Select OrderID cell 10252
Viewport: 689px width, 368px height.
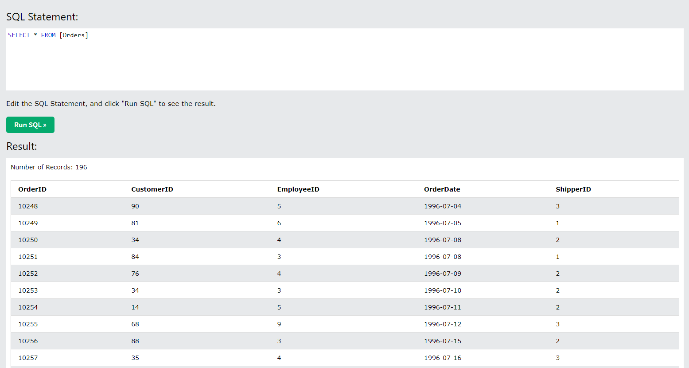[x=28, y=274]
